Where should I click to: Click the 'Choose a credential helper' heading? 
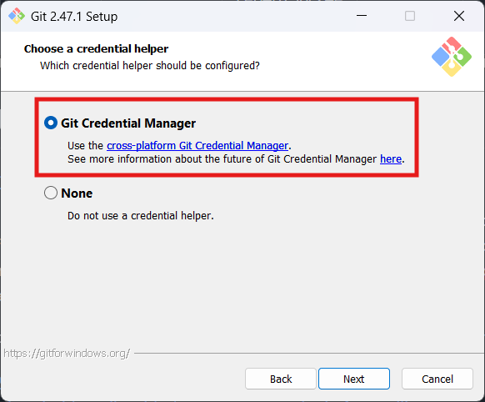[96, 49]
